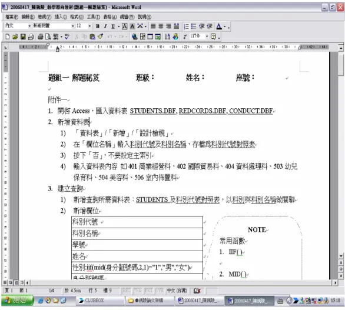Open the 檔案 menu

pos(12,16)
